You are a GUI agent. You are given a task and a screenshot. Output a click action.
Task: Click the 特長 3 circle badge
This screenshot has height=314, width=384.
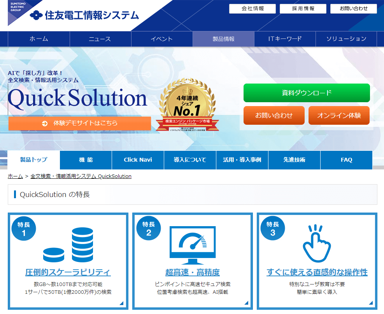273,229
